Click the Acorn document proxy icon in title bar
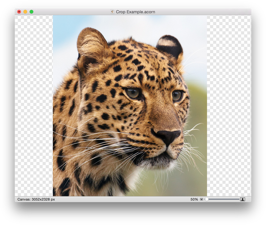This screenshot has width=266, height=225. 112,12
